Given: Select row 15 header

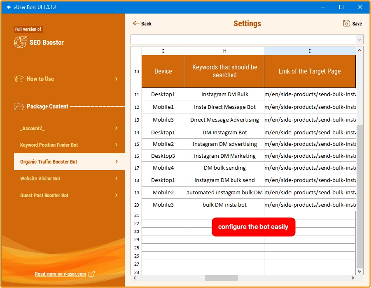Looking at the screenshot, I should (x=137, y=144).
